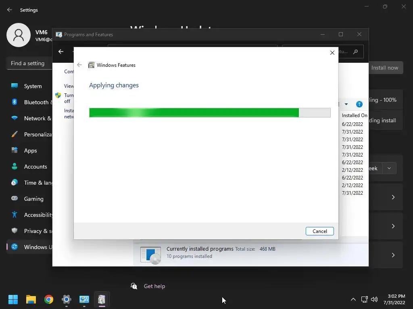Screen dimensions: 413x309
Task: Click the Privacy shield icon in sidebar
Action: [x=15, y=231]
